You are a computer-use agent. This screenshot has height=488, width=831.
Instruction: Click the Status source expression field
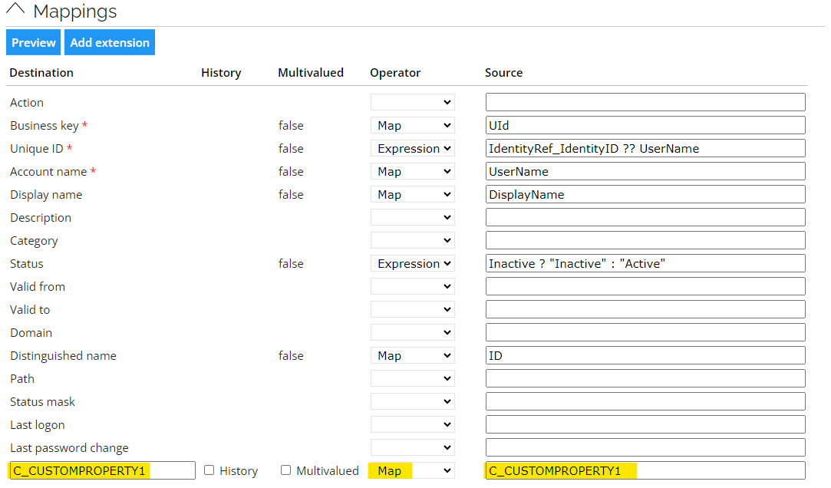[645, 263]
